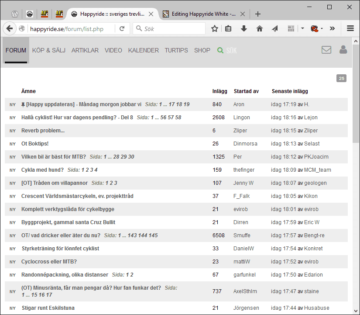Open dropdown arrow beside toolbar grid icon
Image resolution: width=360 pixels, height=315 pixels.
302,29
